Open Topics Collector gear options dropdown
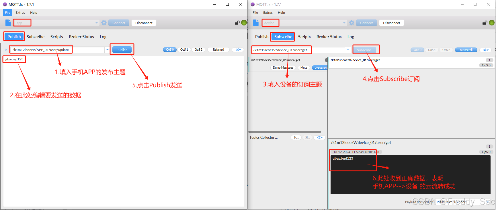Screen dimensions: 496x210 [x=320, y=137]
